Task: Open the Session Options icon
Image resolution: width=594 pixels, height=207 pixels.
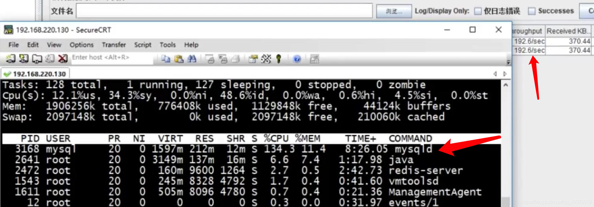Action: point(253,59)
